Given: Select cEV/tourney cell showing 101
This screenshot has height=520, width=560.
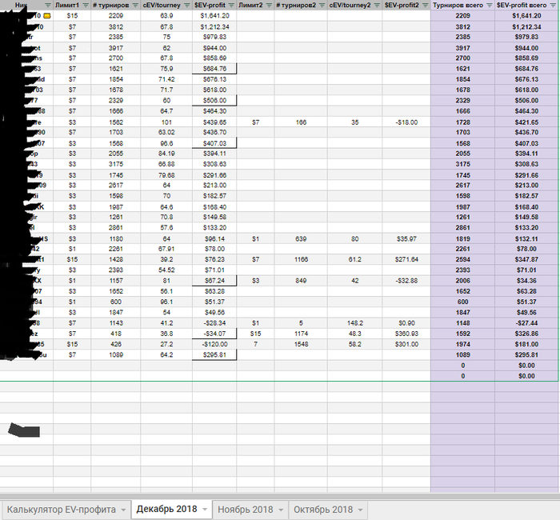Looking at the screenshot, I should pyautogui.click(x=166, y=122).
